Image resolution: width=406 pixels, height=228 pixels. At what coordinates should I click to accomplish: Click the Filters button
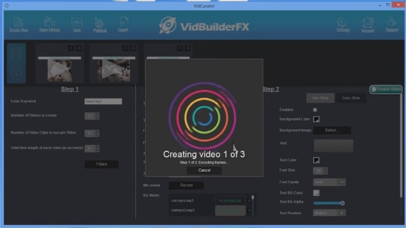coord(101,164)
